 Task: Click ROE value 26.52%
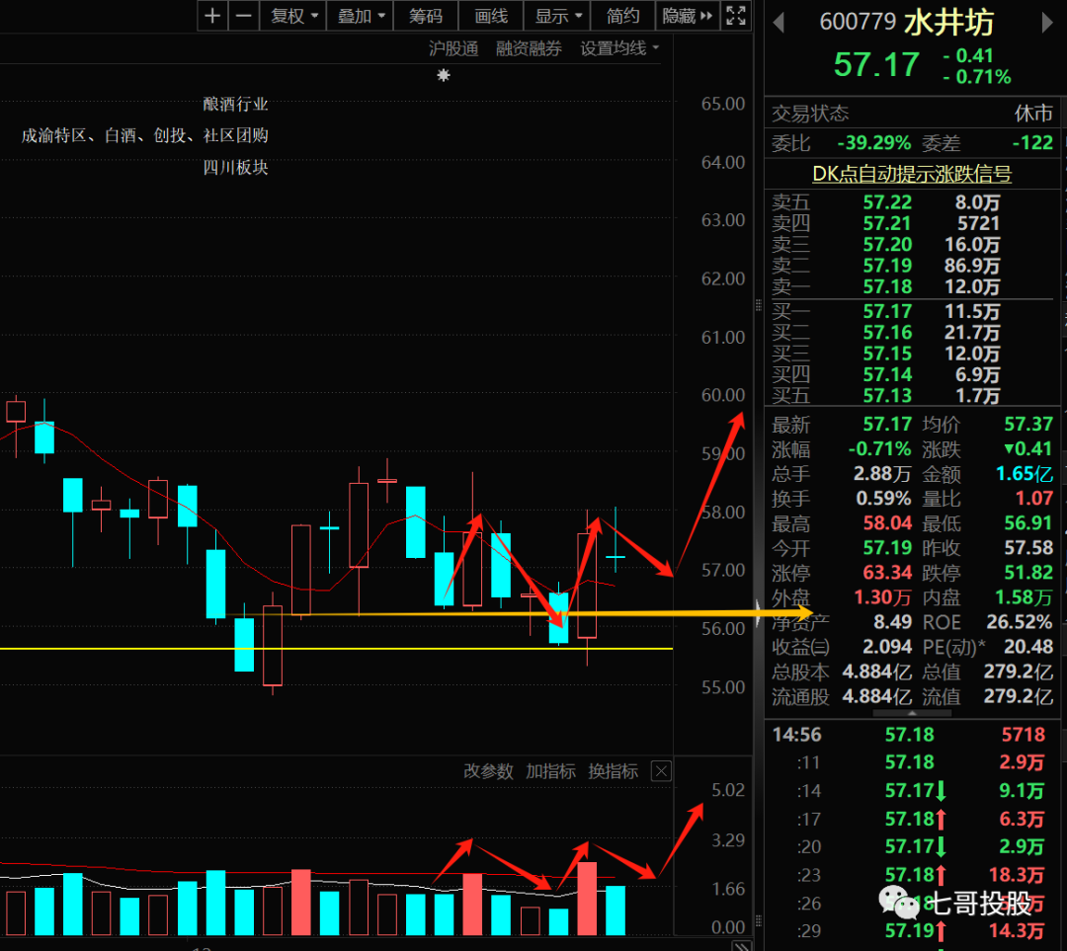point(1020,622)
